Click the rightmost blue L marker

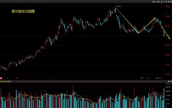[162, 78]
